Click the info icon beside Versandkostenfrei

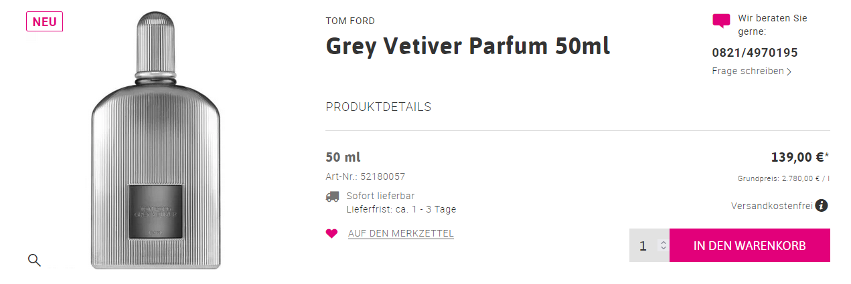tap(822, 206)
